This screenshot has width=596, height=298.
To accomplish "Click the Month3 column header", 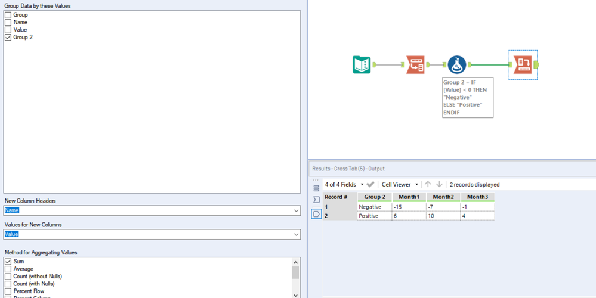I will tap(478, 197).
